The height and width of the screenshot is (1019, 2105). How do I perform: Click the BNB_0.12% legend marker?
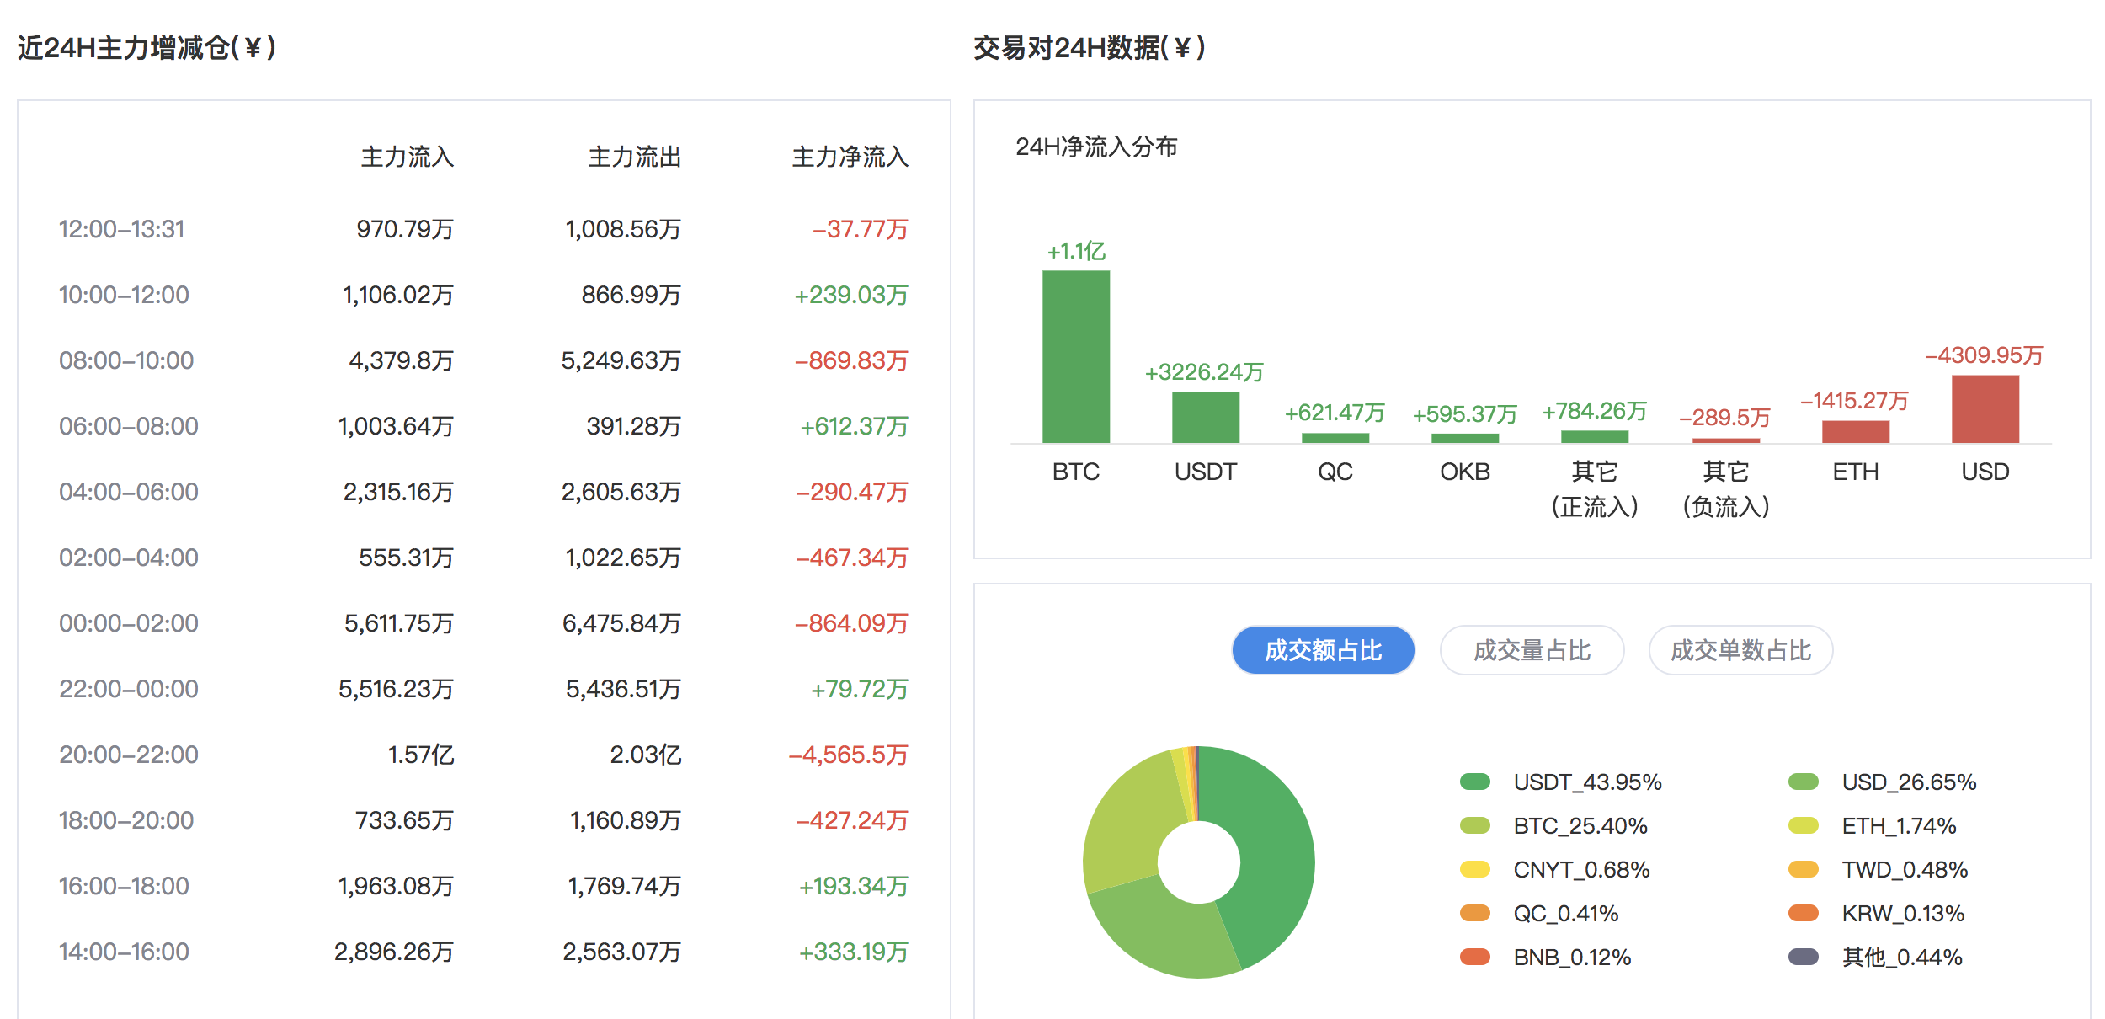1475,958
